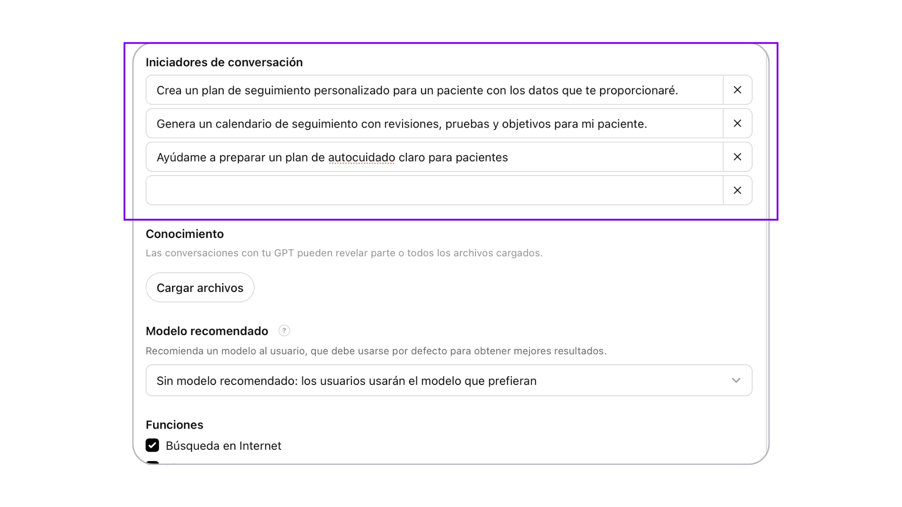The width and height of the screenshot is (902, 507).
Task: Click the 'Iniciadores de conversación' heading
Action: click(x=224, y=62)
